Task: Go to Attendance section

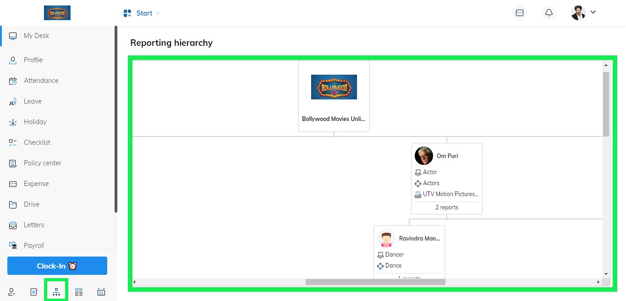Action: (58, 81)
